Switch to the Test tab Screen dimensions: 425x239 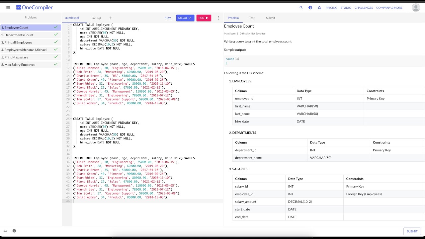[252, 18]
